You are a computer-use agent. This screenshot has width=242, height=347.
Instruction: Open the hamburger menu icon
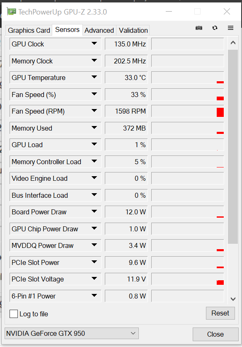(x=230, y=28)
